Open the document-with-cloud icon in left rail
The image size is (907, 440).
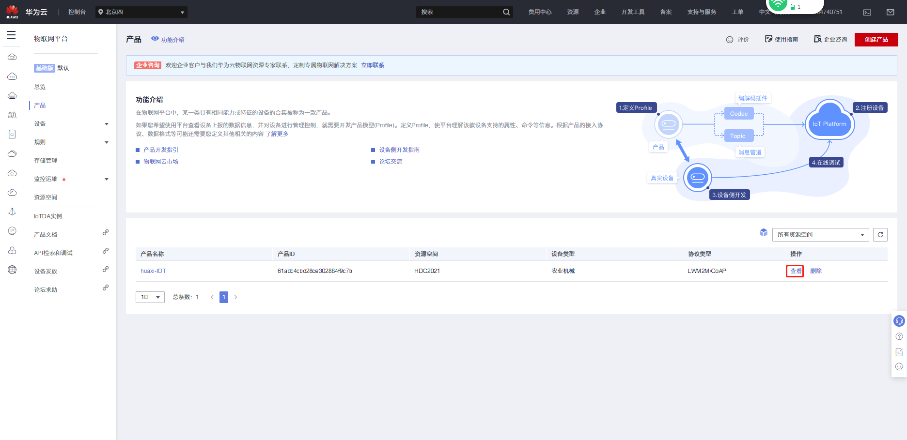(x=12, y=134)
